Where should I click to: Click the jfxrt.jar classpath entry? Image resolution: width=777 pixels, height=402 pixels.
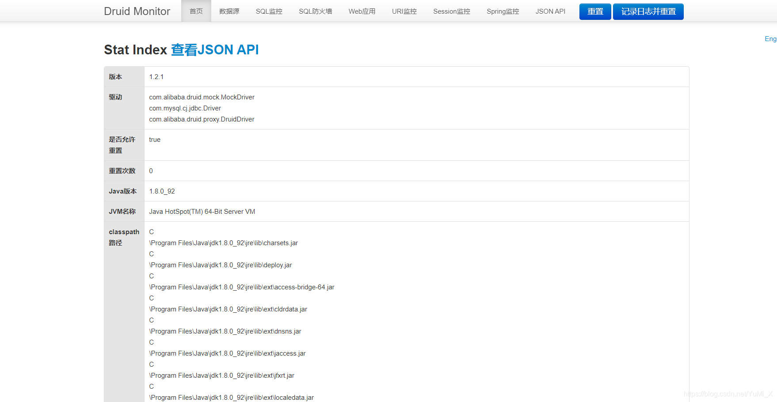click(x=221, y=375)
